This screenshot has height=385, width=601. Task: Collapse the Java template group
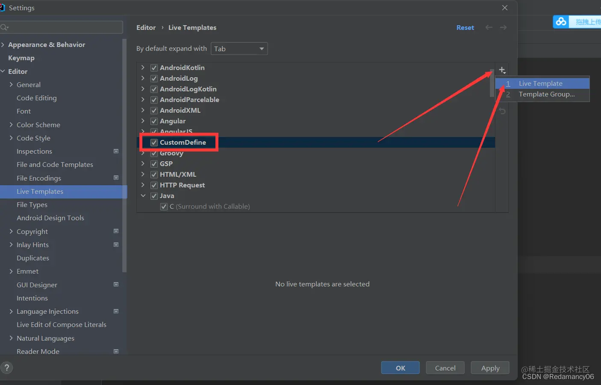coord(143,195)
